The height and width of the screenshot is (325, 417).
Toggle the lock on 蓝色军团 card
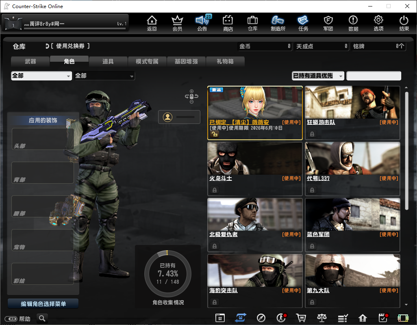(x=312, y=246)
